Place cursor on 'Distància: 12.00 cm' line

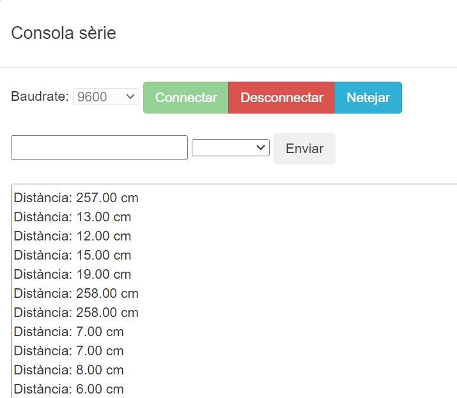(x=72, y=236)
